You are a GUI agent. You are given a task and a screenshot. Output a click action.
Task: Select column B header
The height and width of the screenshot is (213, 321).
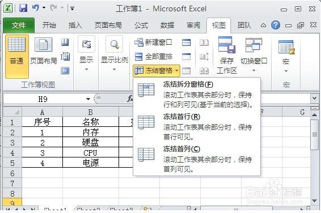click(91, 112)
